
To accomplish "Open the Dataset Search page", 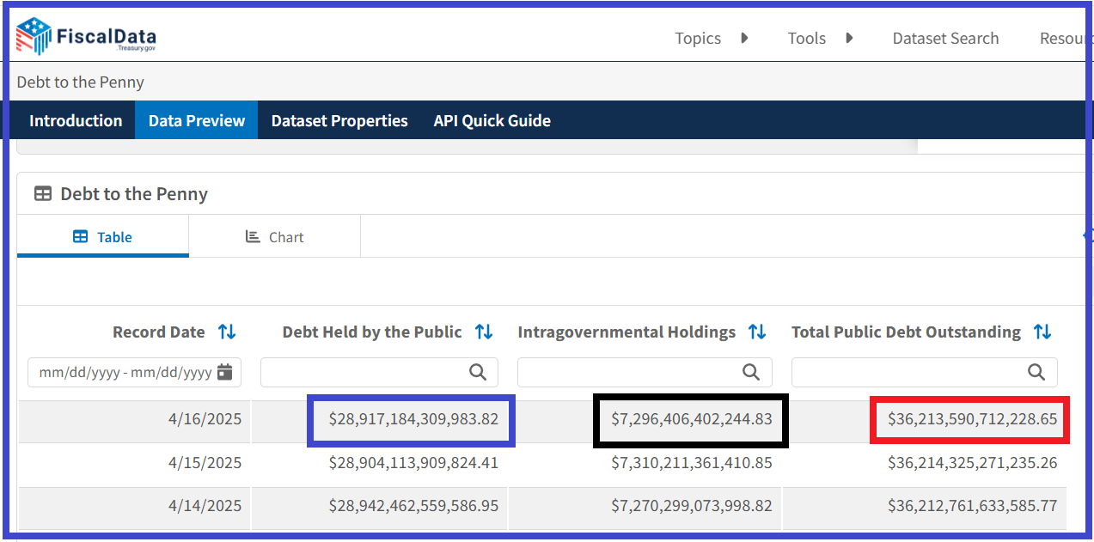I will pyautogui.click(x=945, y=39).
